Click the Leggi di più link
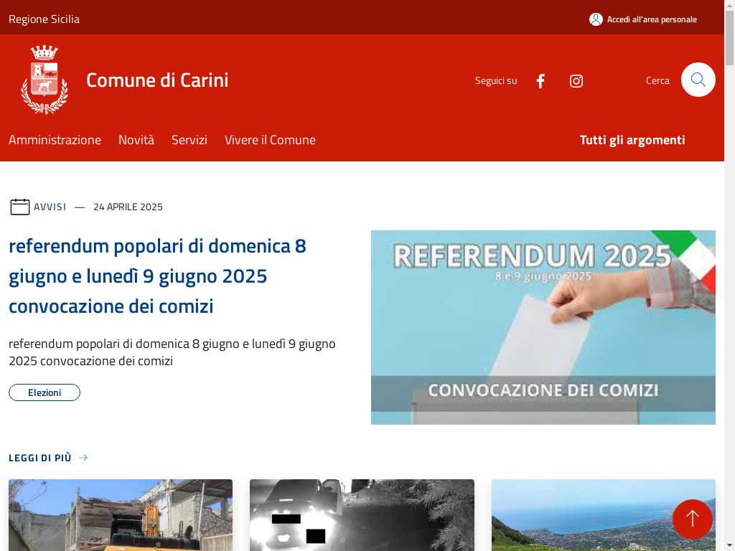The height and width of the screenshot is (551, 735). coord(40,458)
